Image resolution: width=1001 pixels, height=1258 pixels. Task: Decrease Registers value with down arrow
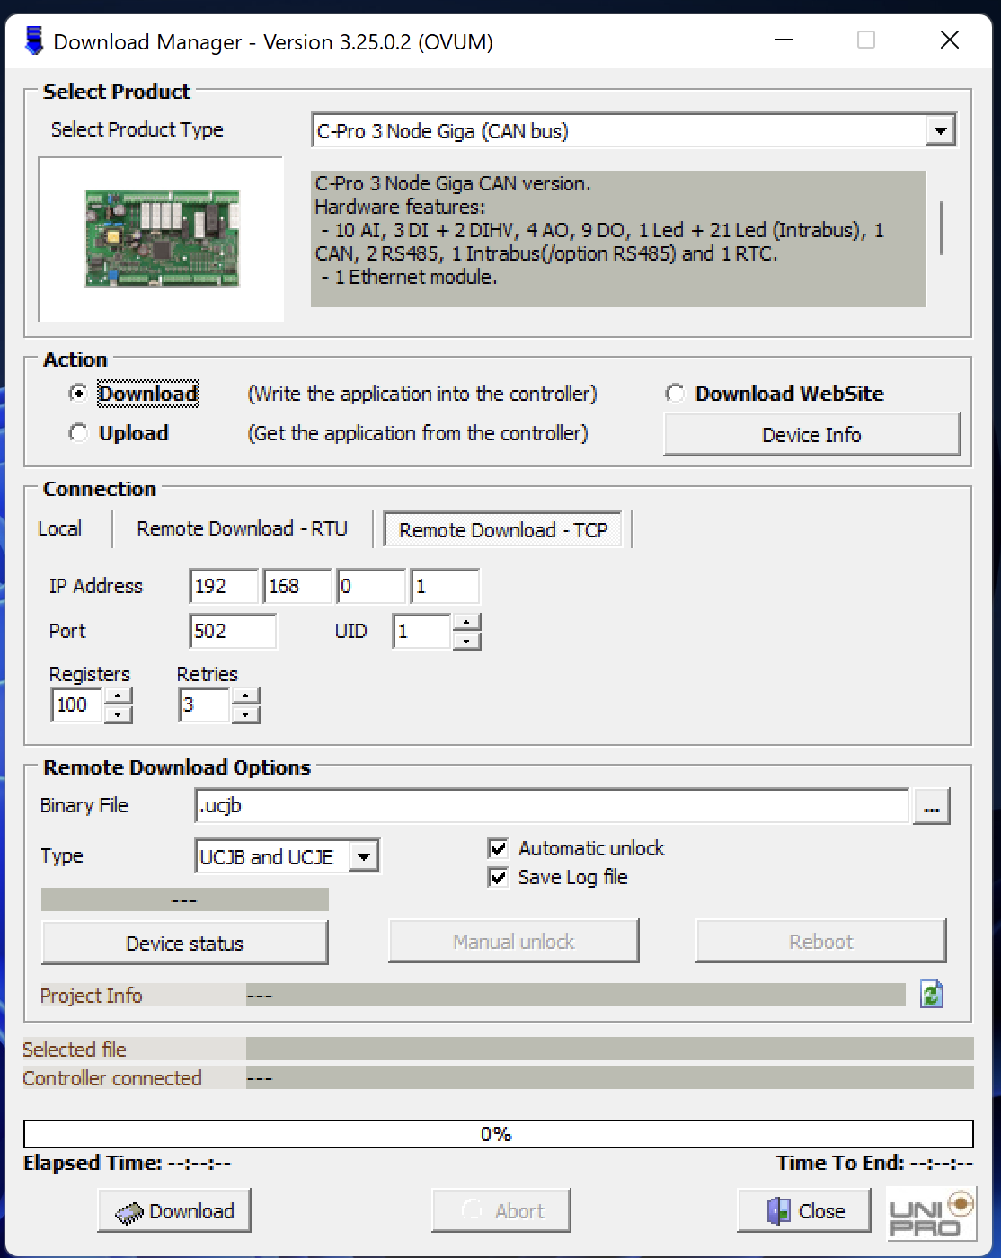tap(118, 714)
